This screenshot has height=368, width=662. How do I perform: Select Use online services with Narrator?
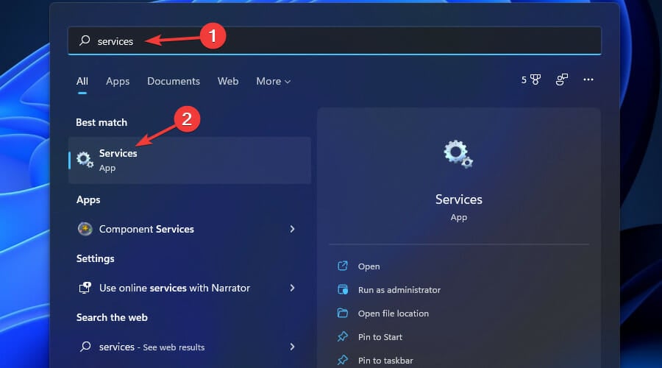[190, 289]
